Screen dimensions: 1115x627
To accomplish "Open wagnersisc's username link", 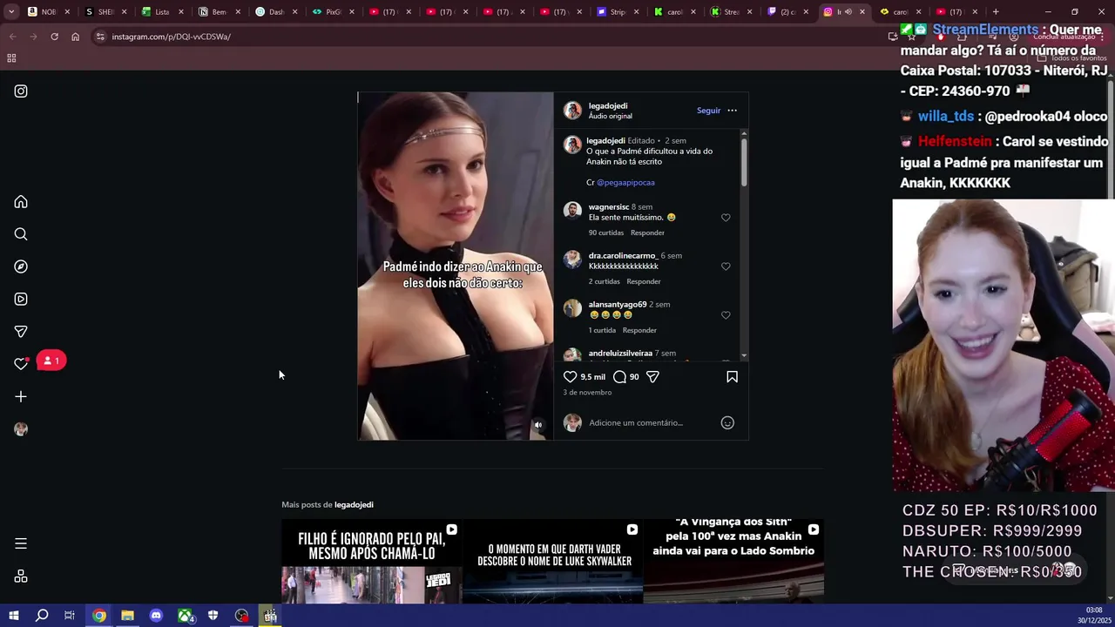I will point(608,206).
